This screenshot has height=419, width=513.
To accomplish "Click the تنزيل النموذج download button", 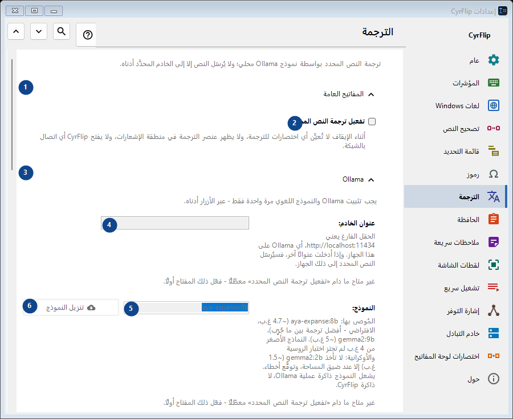I will tap(71, 307).
